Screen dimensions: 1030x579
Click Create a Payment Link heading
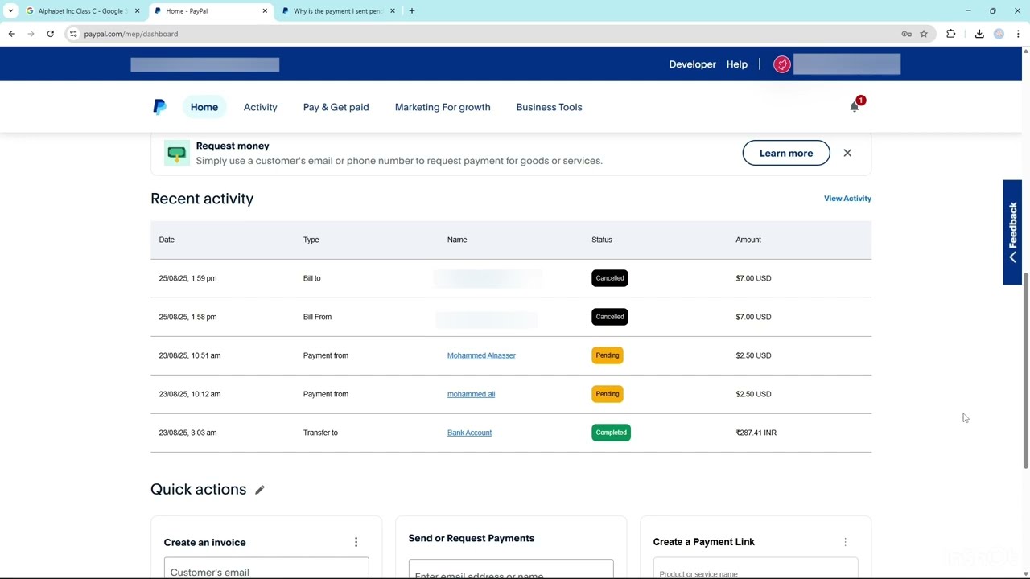(x=704, y=542)
